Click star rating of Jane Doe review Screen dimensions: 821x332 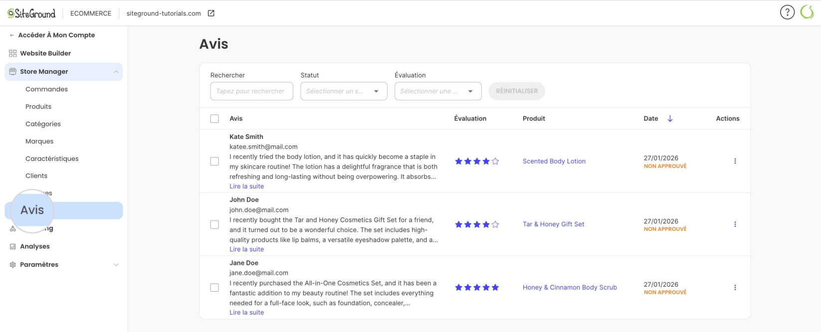pyautogui.click(x=477, y=287)
